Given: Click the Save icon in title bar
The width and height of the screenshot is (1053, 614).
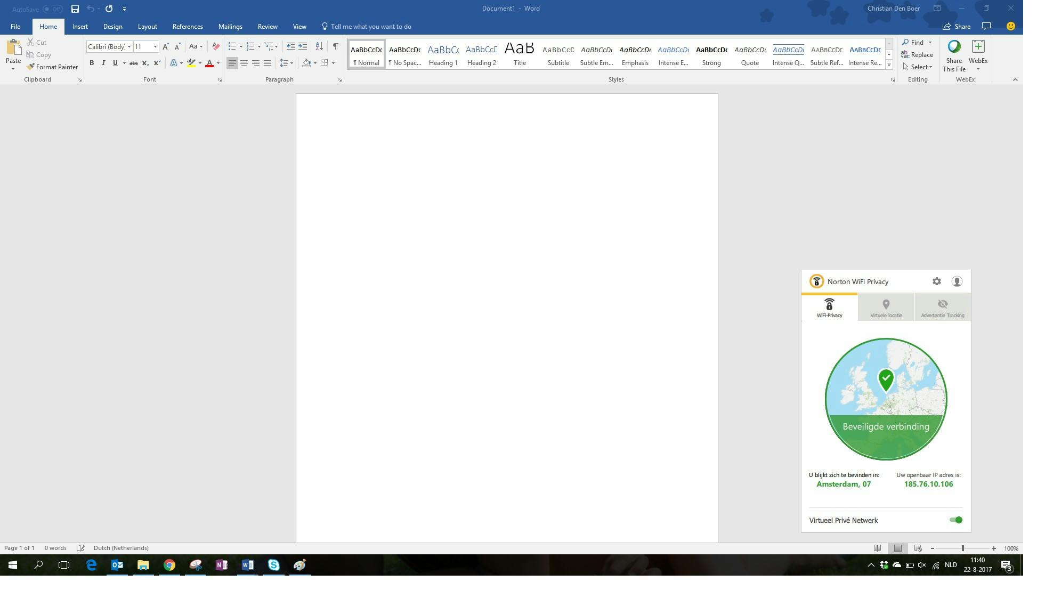Looking at the screenshot, I should (75, 9).
